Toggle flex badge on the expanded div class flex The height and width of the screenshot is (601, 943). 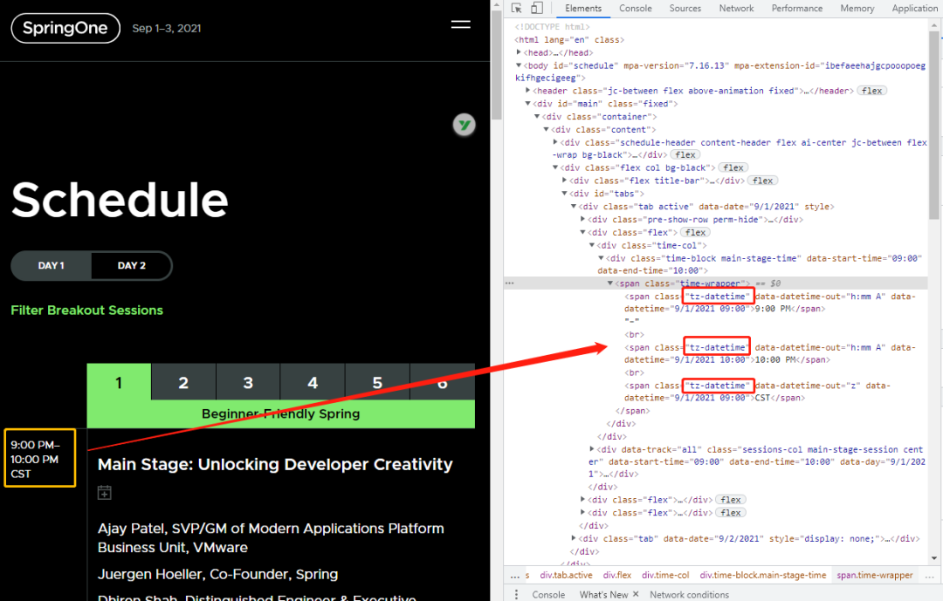tap(695, 233)
